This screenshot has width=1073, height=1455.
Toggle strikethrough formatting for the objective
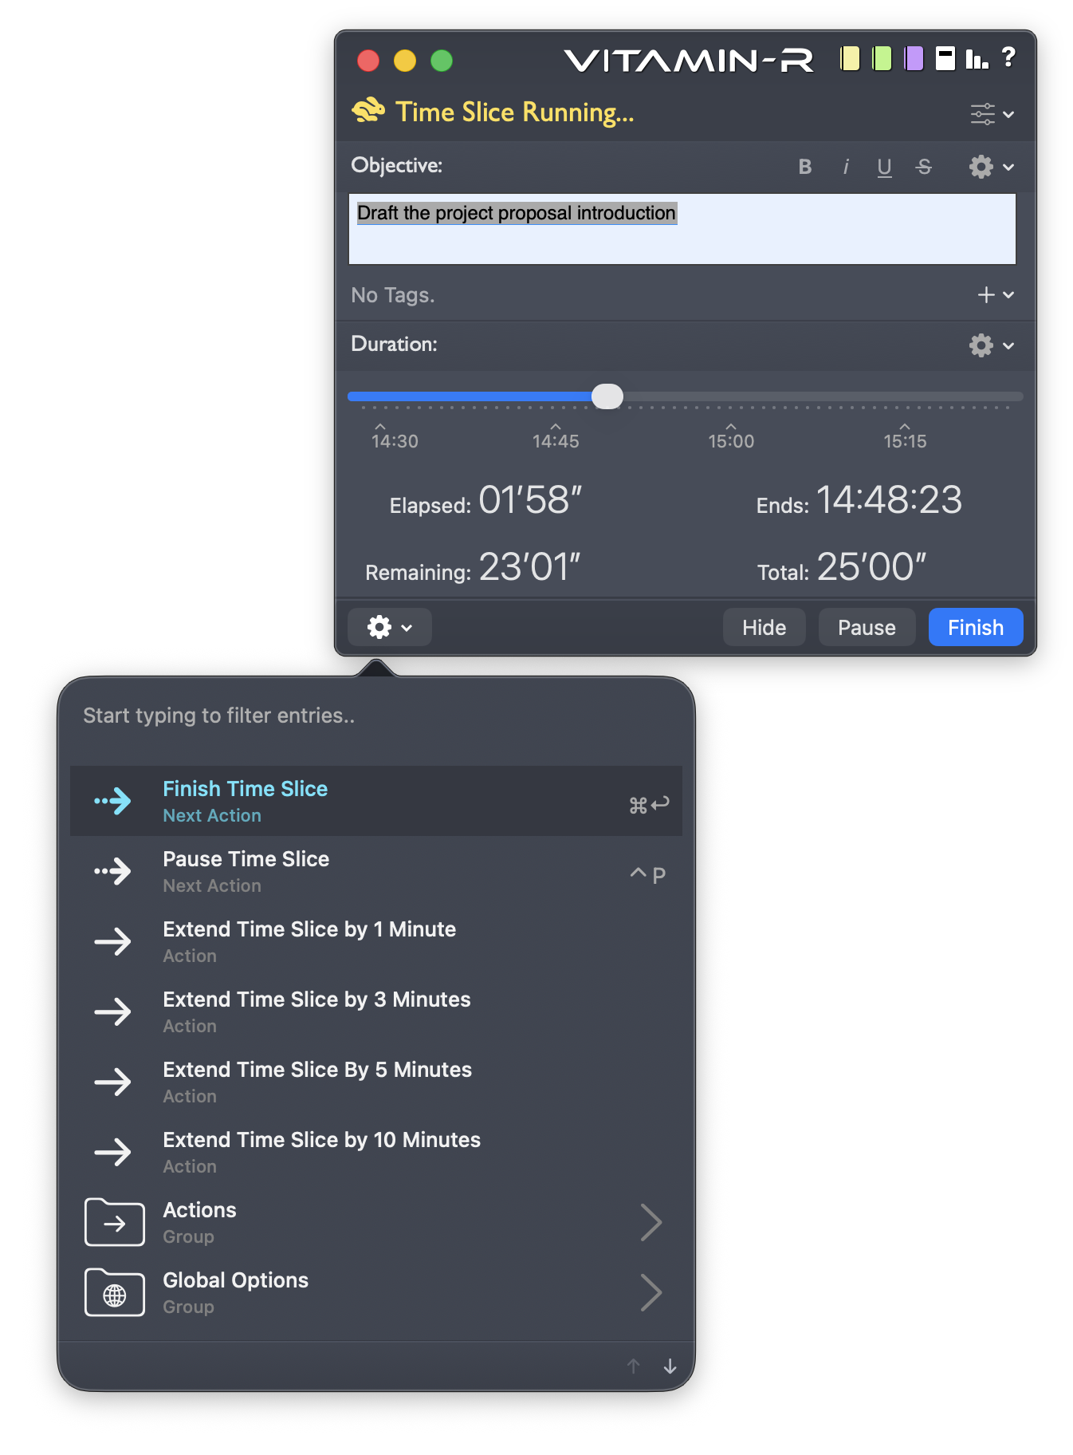click(x=924, y=167)
